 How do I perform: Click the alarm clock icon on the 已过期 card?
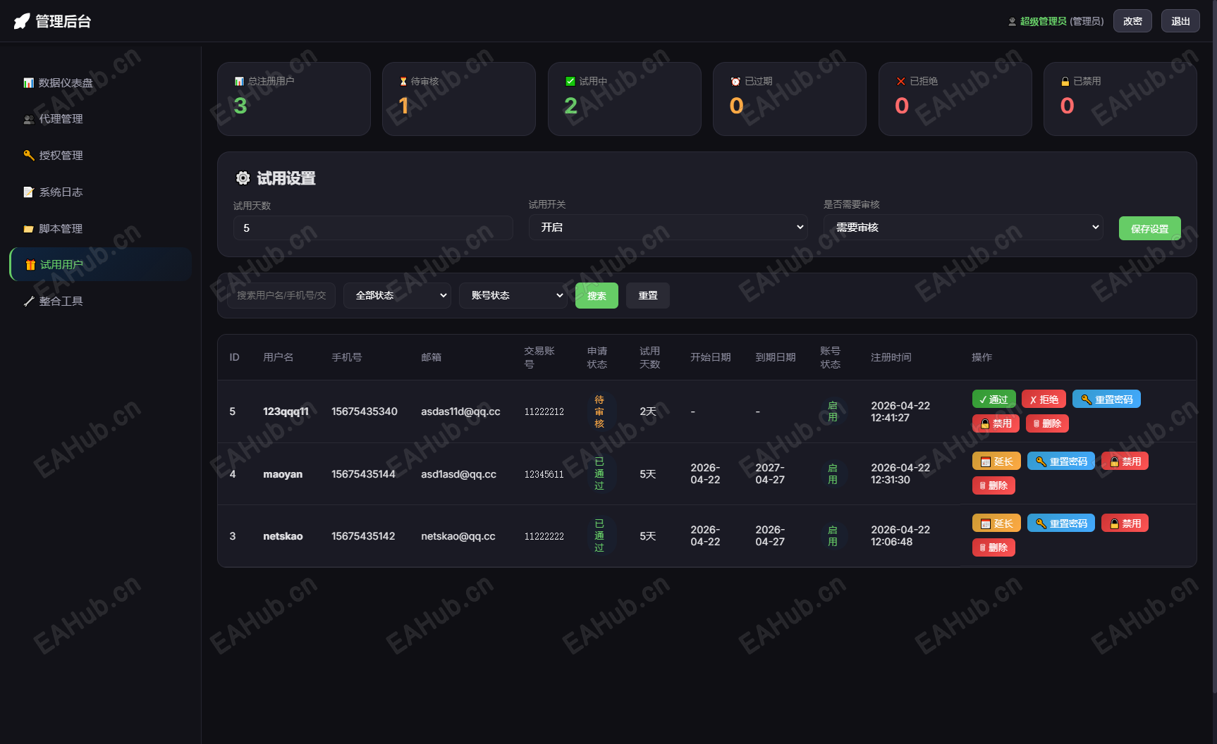[735, 82]
